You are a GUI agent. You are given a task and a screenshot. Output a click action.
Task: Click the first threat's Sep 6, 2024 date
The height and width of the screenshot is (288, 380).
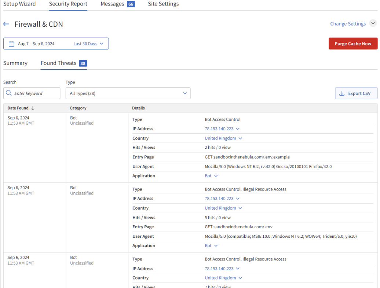(18, 118)
